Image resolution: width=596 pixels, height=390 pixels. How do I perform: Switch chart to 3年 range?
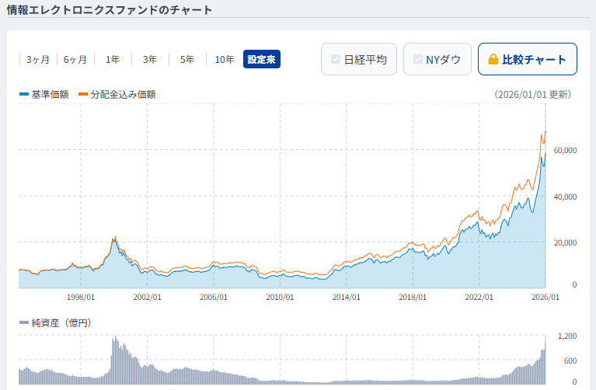point(150,59)
